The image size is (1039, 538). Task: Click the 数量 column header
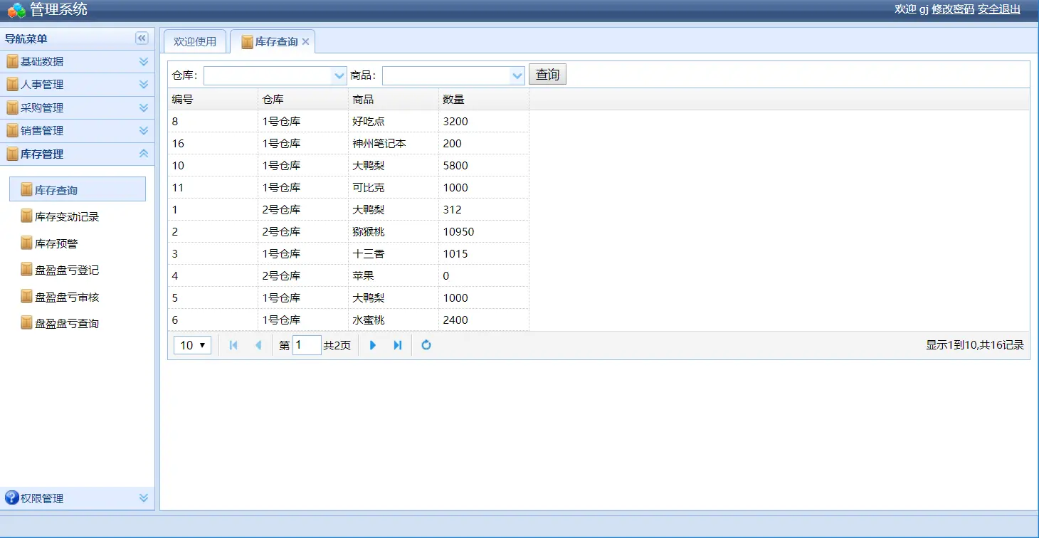(484, 100)
